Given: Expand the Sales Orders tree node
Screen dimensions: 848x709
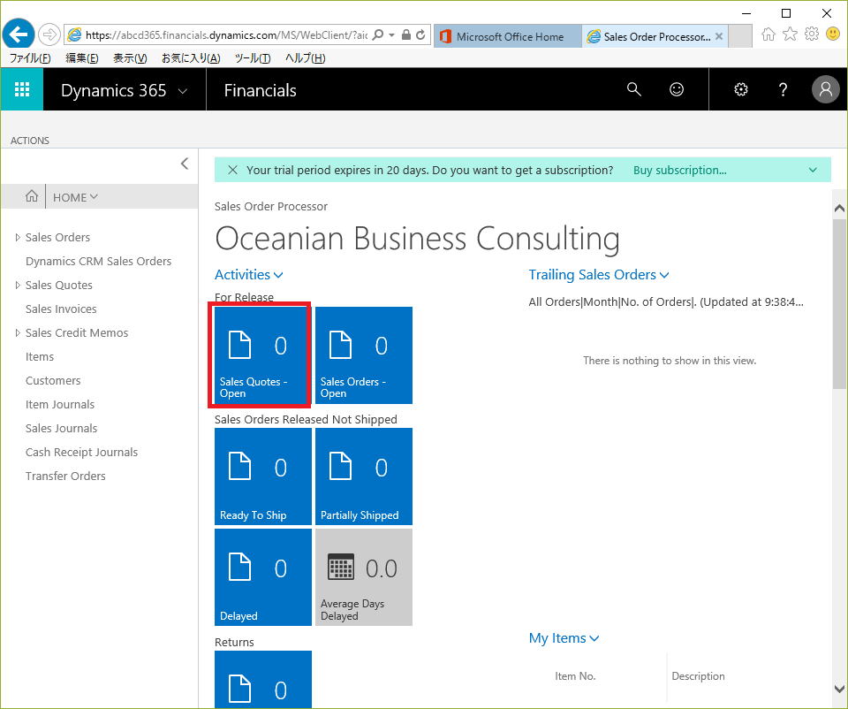Looking at the screenshot, I should coord(18,237).
